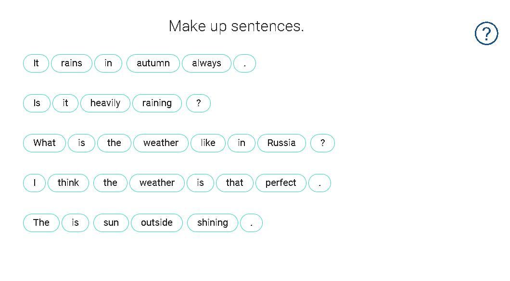Select the 'sun' word tile

pyautogui.click(x=111, y=223)
